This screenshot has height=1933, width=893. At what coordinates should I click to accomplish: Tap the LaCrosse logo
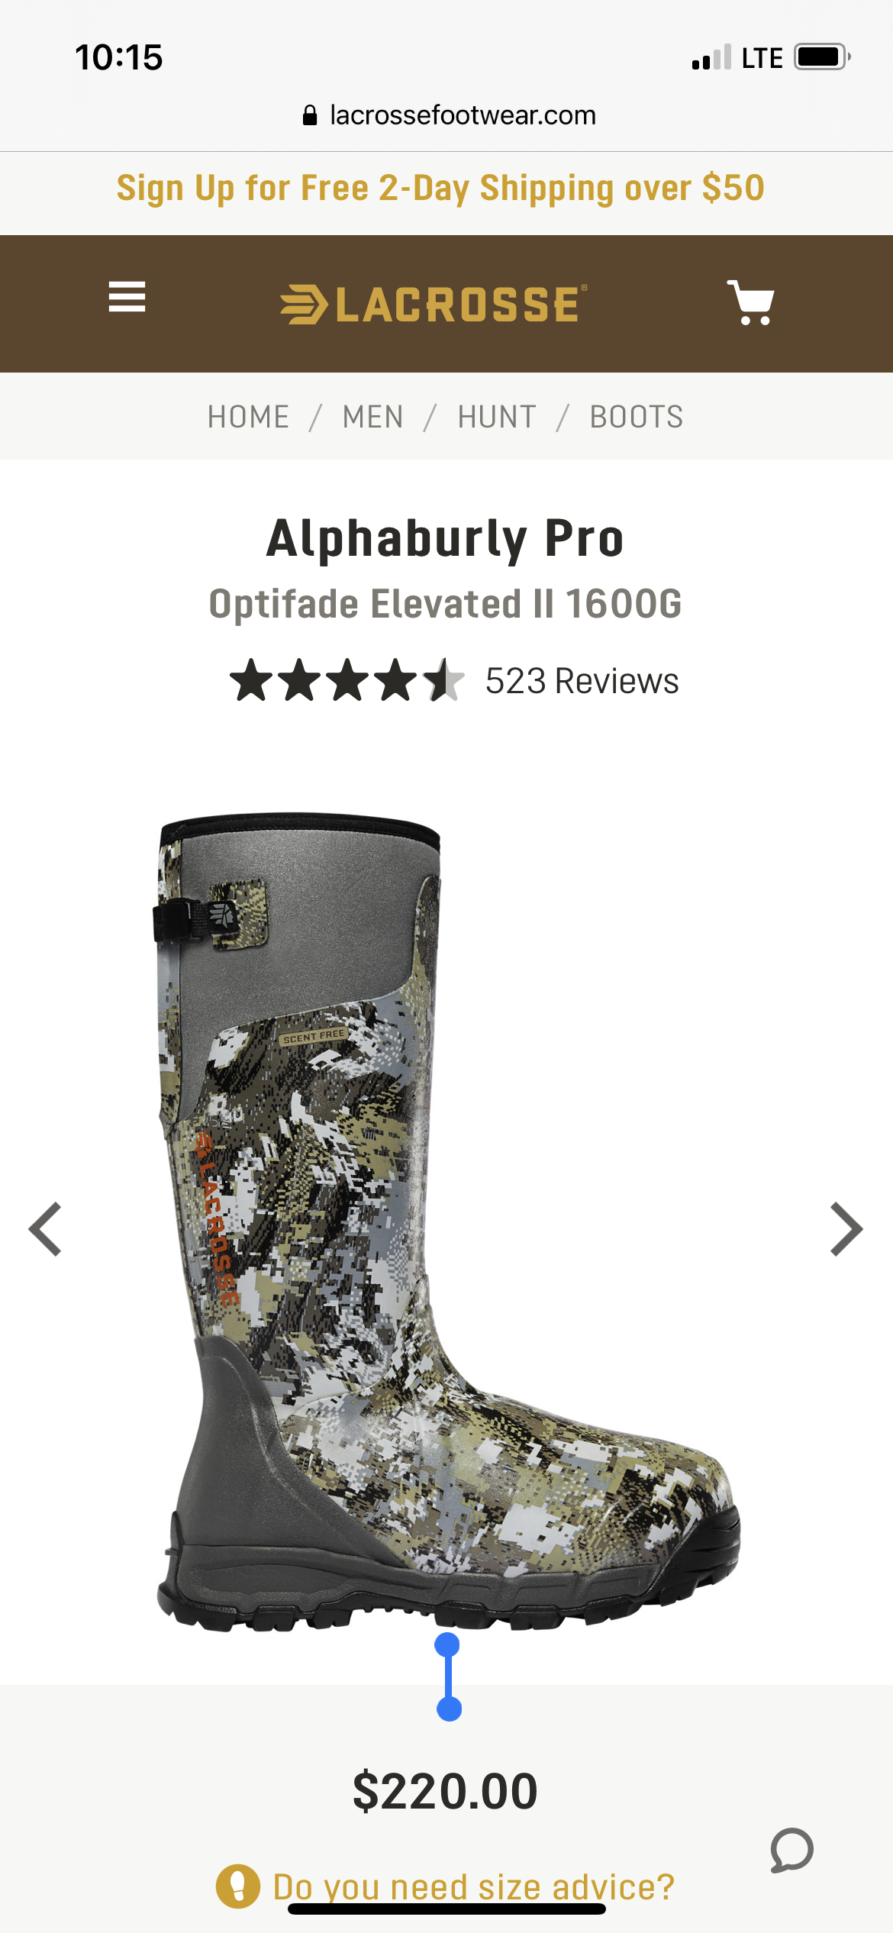tap(434, 304)
